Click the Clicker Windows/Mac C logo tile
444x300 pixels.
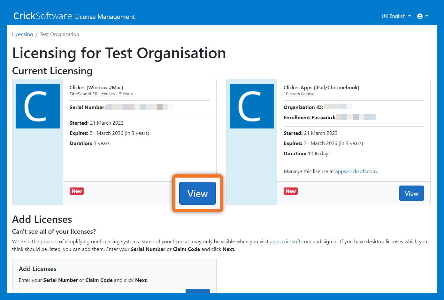pos(38,106)
